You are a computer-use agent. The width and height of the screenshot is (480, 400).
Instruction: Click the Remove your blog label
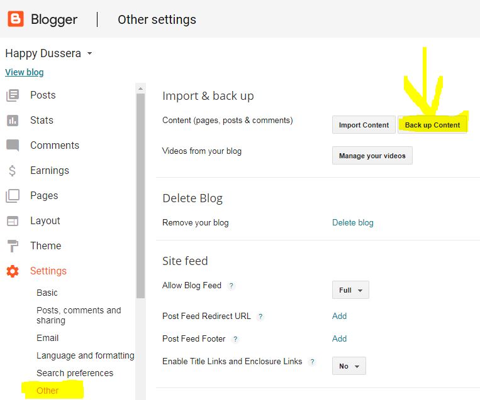(x=195, y=223)
